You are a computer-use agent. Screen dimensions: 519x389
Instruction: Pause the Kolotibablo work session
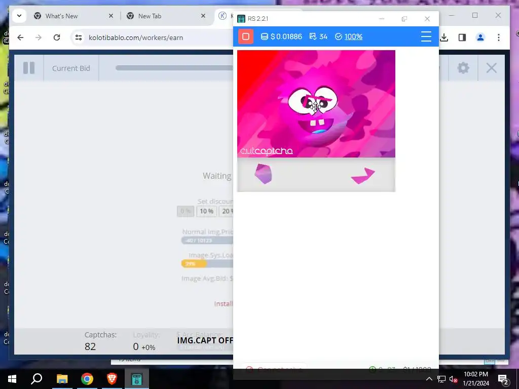[x=29, y=68]
